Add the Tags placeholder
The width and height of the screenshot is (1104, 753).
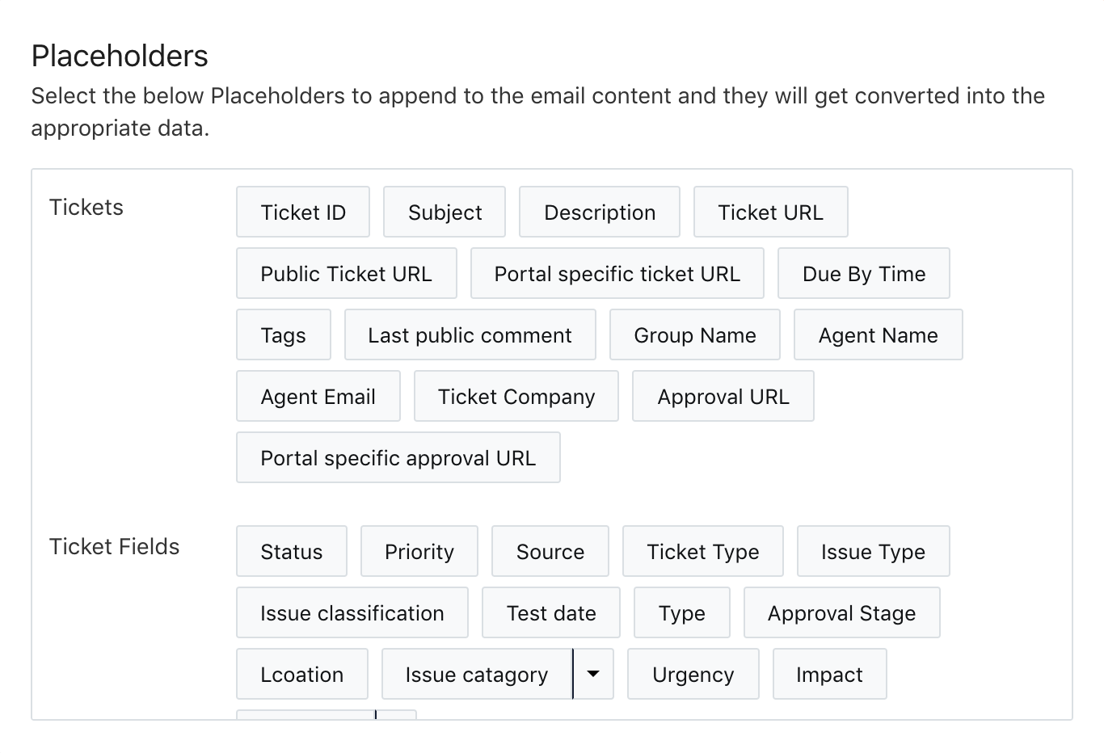coord(284,334)
